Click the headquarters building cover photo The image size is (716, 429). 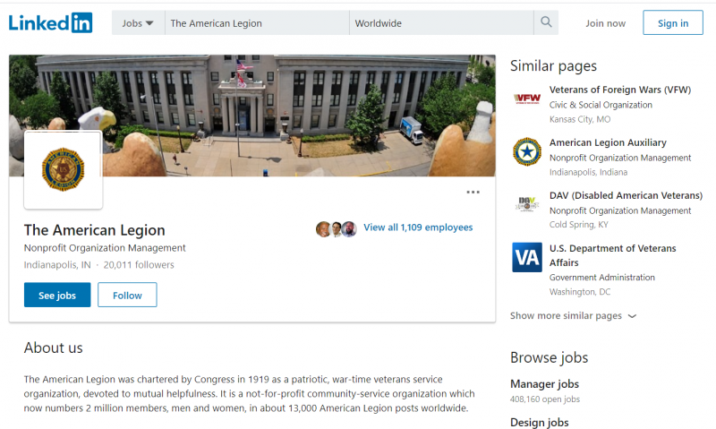click(252, 116)
